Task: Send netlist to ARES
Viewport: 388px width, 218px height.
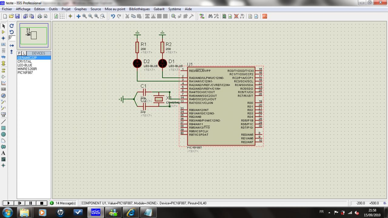Action: (x=265, y=16)
